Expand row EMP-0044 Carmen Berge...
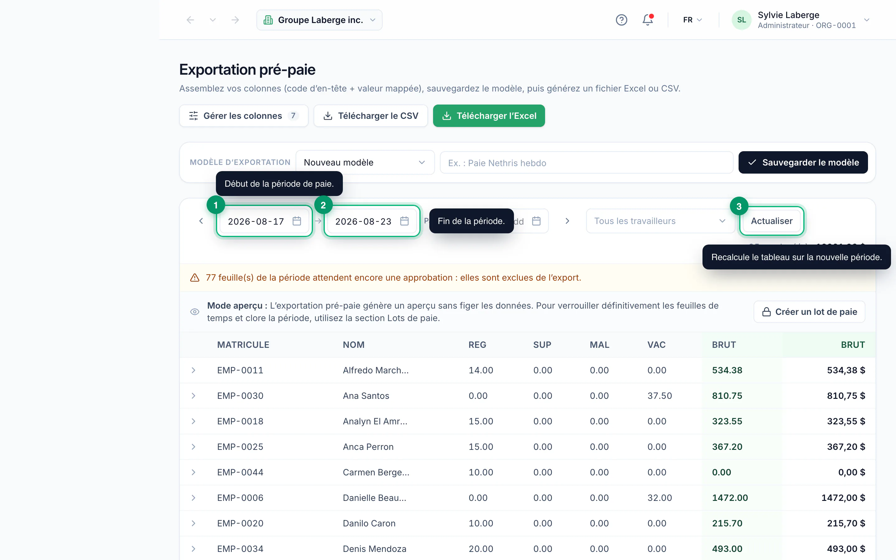This screenshot has height=560, width=896. [193, 473]
